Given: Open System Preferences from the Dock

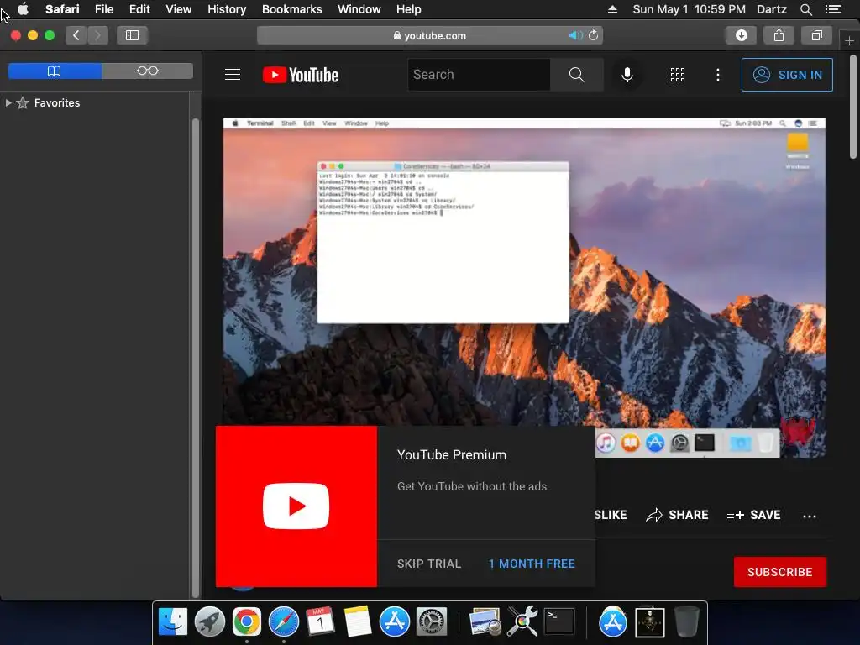Looking at the screenshot, I should 432,622.
